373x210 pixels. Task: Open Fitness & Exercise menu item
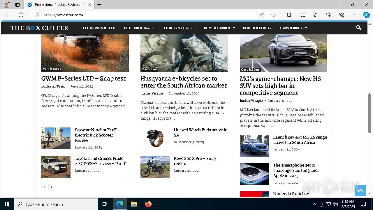180,28
